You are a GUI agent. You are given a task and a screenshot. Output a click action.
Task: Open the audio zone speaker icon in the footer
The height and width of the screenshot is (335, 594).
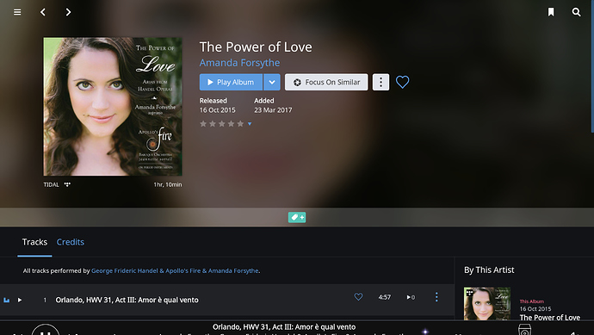(x=524, y=330)
